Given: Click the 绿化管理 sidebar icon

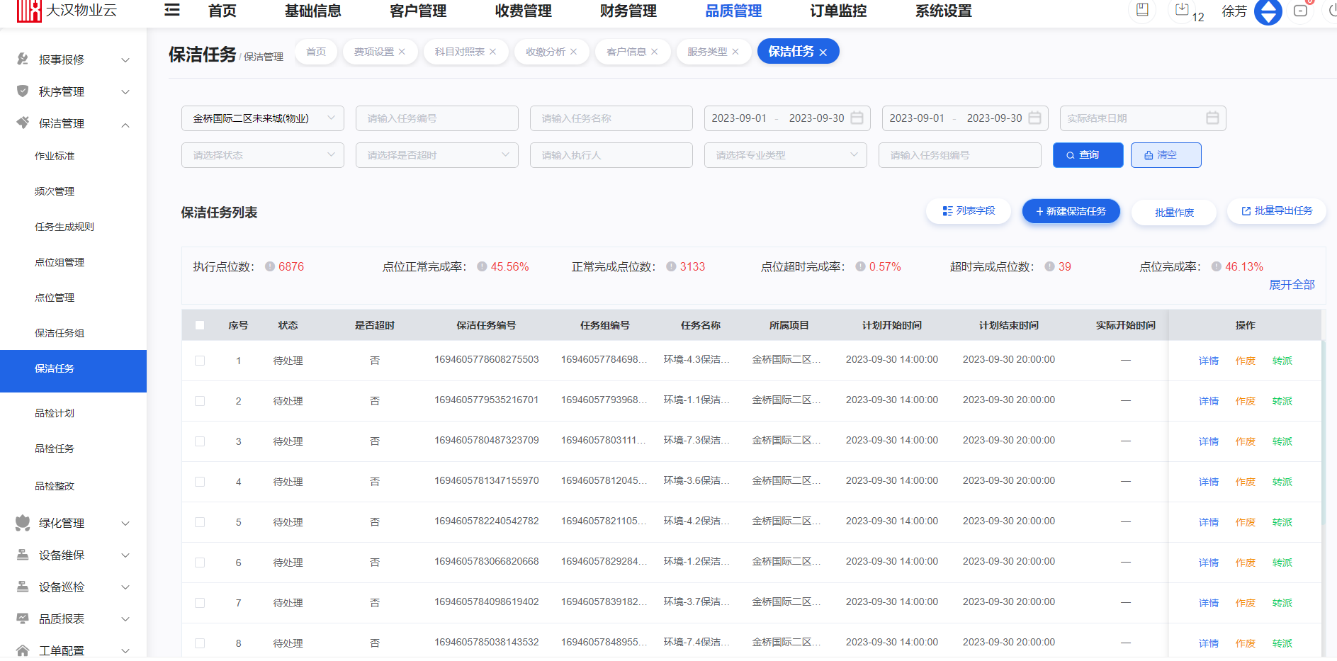Looking at the screenshot, I should tap(23, 523).
